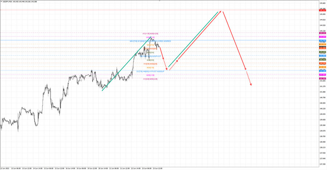Click the 22 Jun 14:00 time axis label
Viewport: 327px width, 170px height.
[136, 168]
